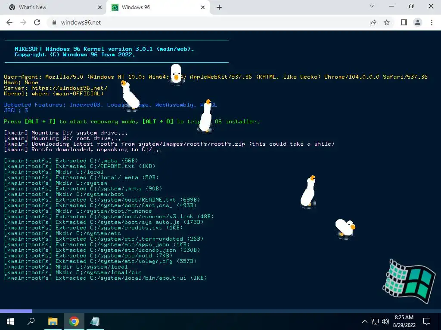Viewport: 441px width, 330px height.
Task: Go back with the browser back arrow
Action: coord(9,22)
